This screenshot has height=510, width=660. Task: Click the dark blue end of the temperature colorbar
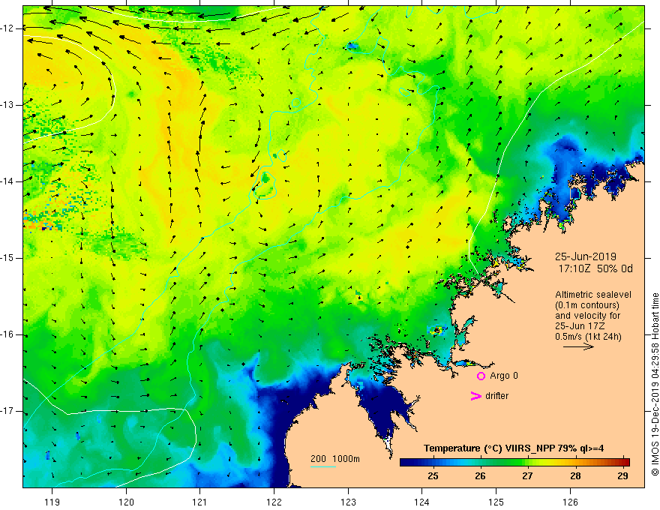[405, 463]
